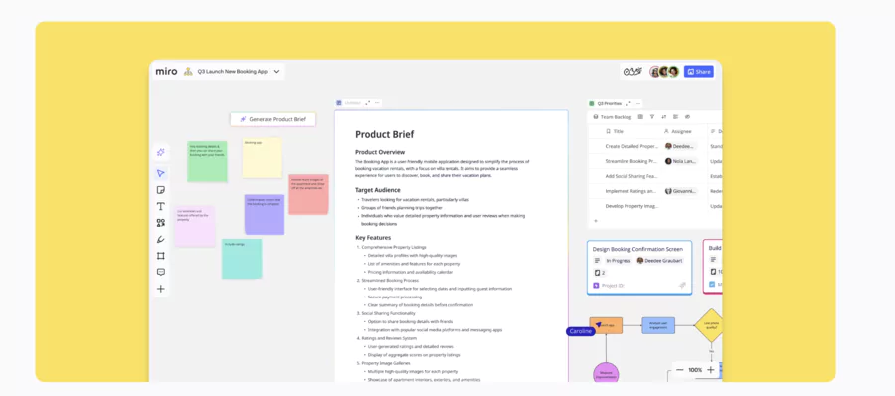Open the board title dropdown chevron
Screen dimensions: 895x396
point(276,72)
